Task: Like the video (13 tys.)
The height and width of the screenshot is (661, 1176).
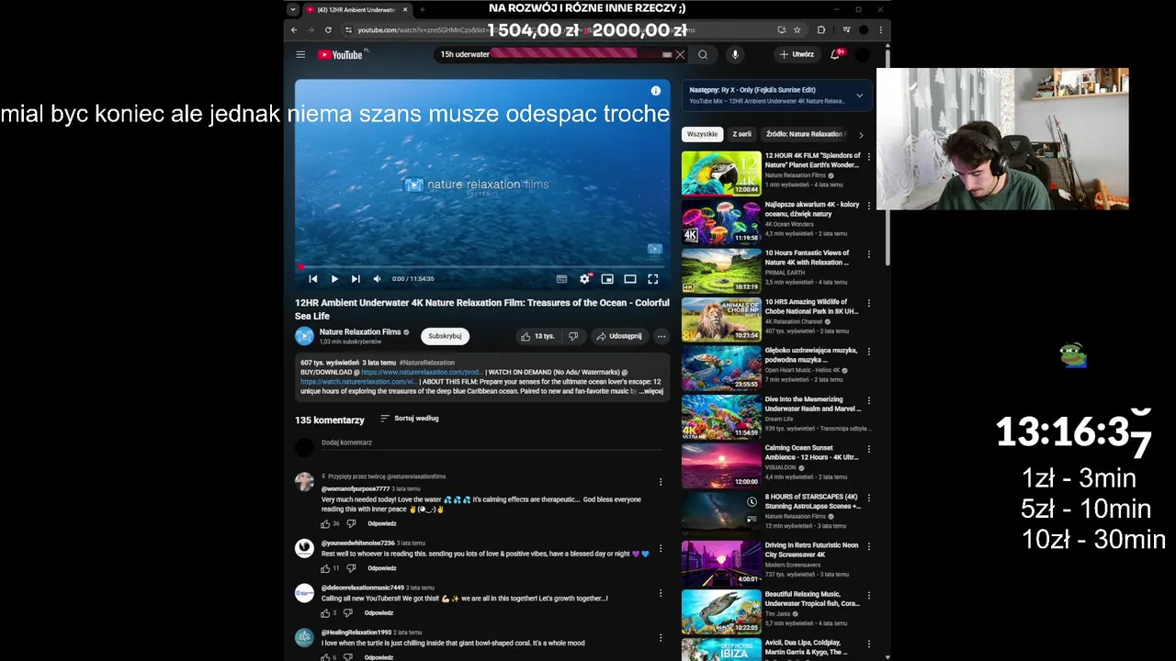Action: (537, 336)
